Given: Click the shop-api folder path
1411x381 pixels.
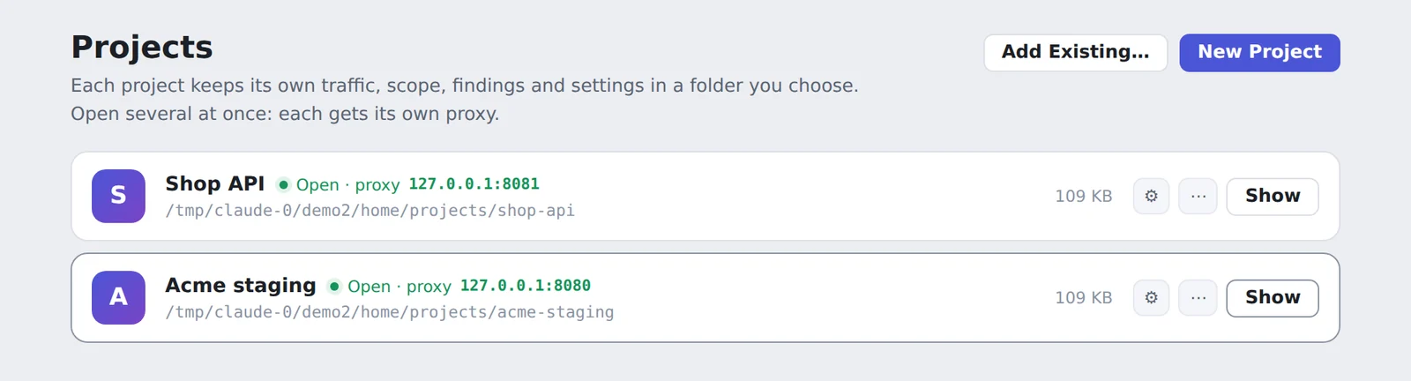Looking at the screenshot, I should click(x=370, y=211).
